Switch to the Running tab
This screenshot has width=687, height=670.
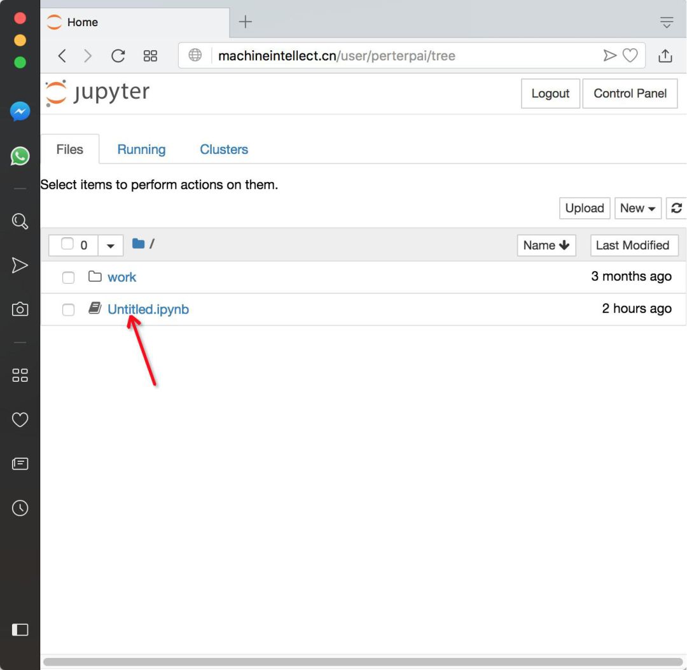(141, 150)
